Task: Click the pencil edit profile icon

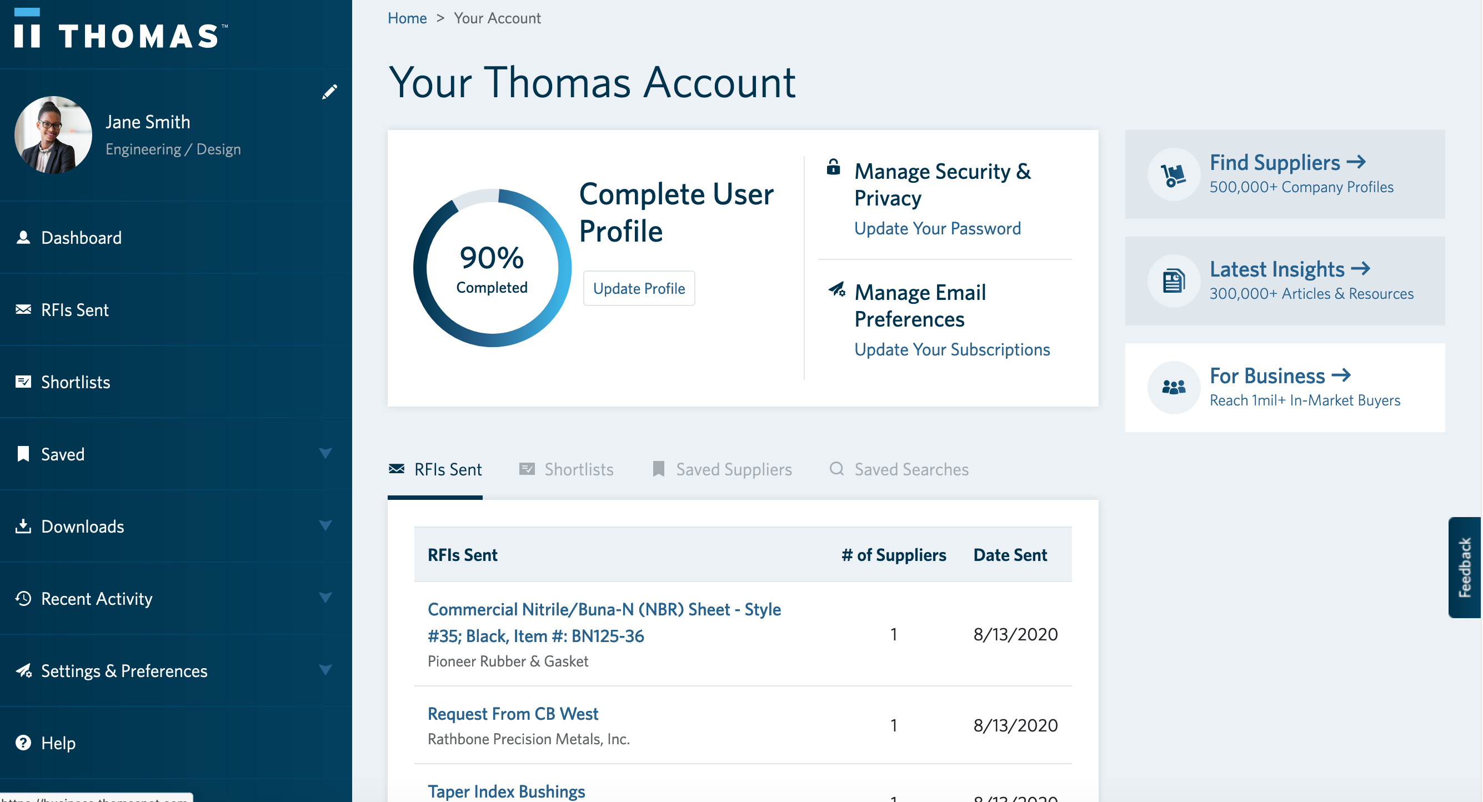Action: (329, 92)
